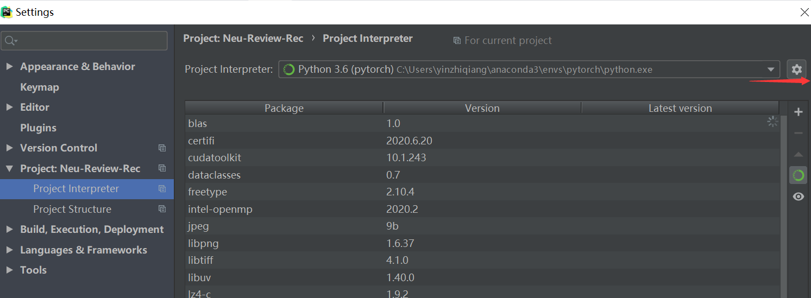811x298 pixels.
Task: Select the dataclasses package row
Action: [x=482, y=175]
